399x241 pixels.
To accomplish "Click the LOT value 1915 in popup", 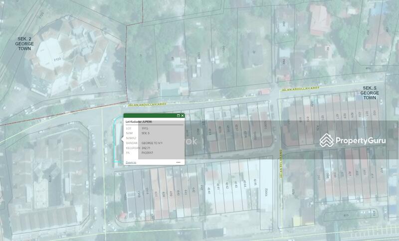I will click(145, 128).
